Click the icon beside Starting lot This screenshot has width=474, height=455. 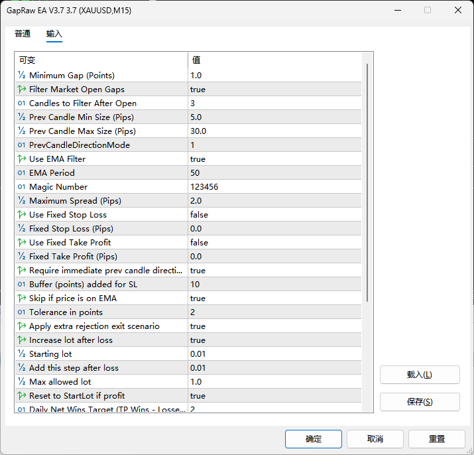(22, 354)
